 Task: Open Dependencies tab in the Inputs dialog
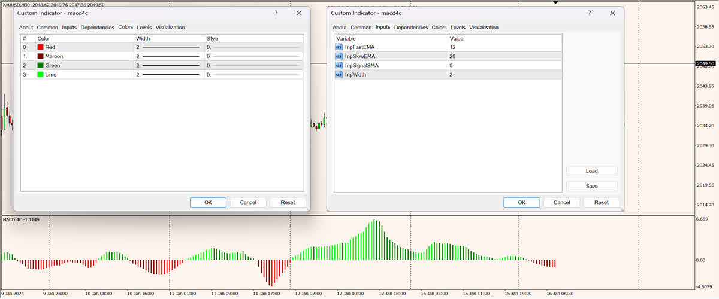pyautogui.click(x=411, y=28)
